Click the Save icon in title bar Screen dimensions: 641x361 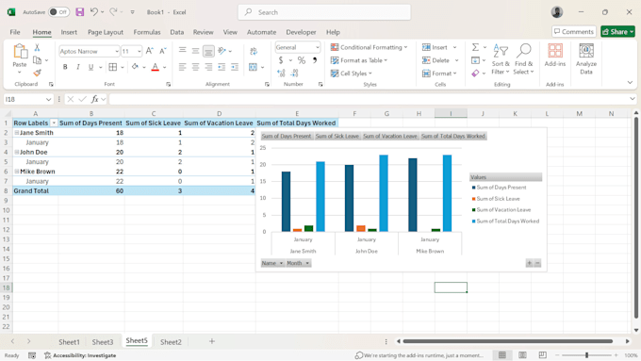(x=80, y=12)
